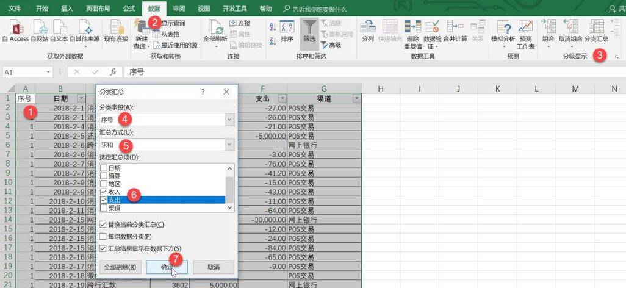Expand the 模拟分析 (What-If Analysis) dropdown
This screenshot has height=288, width=626.
(503, 46)
